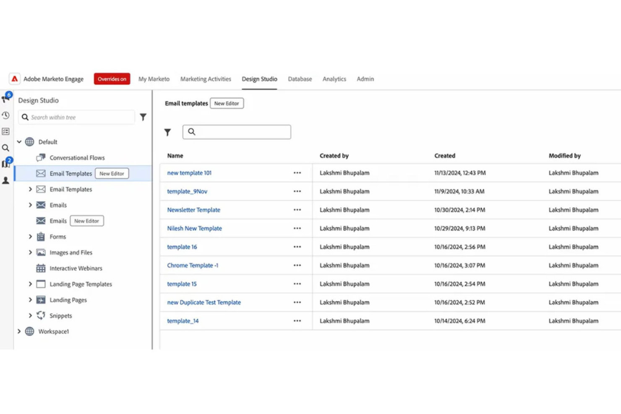Sort by the Name column header
Image resolution: width=621 pixels, height=414 pixels.
point(175,156)
